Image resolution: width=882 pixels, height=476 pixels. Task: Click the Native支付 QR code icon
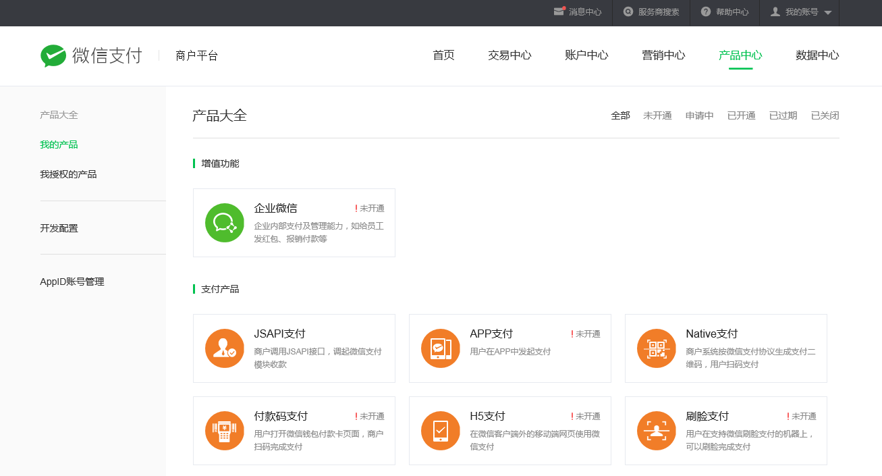pos(657,348)
